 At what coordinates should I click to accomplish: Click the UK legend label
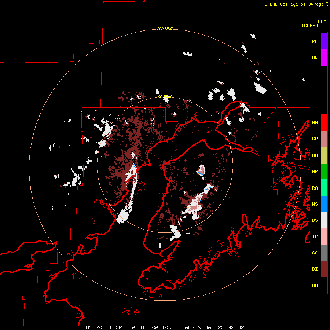[x=315, y=58]
